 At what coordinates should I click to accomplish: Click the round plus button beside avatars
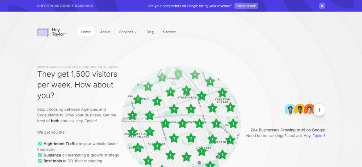click(x=319, y=110)
